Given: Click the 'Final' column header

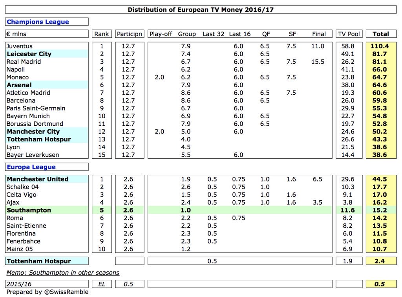Looking at the screenshot, I should coord(319,34).
